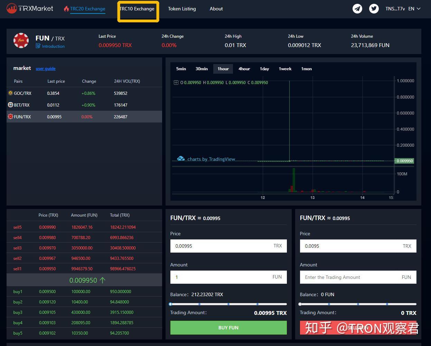Click the FUN token logo
Screen dimensions: 431x346
pyautogui.click(x=21, y=40)
